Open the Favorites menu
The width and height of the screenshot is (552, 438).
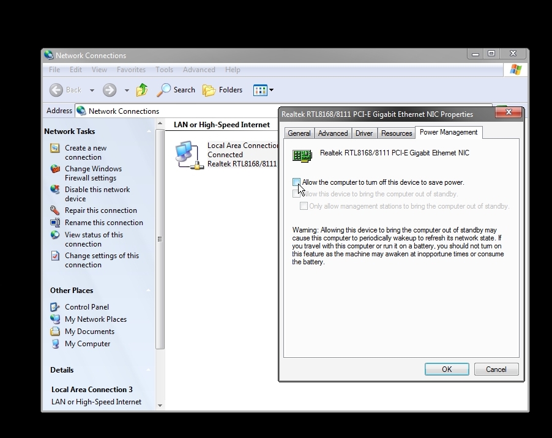click(x=131, y=70)
